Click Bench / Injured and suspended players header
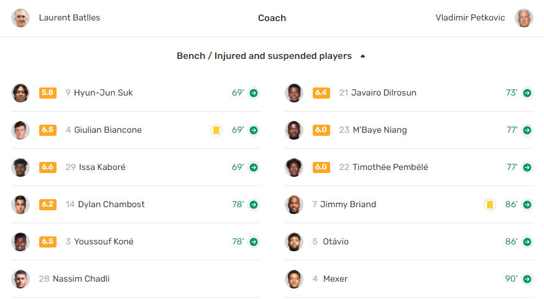Viewport: 544px width, 299px height. click(x=264, y=56)
